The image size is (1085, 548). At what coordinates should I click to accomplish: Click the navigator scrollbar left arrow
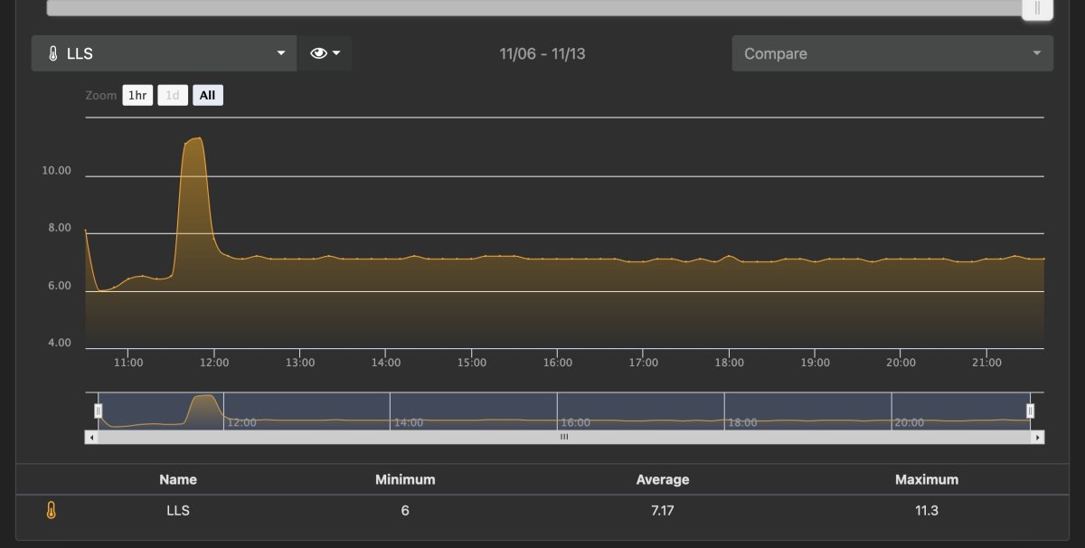(90, 437)
